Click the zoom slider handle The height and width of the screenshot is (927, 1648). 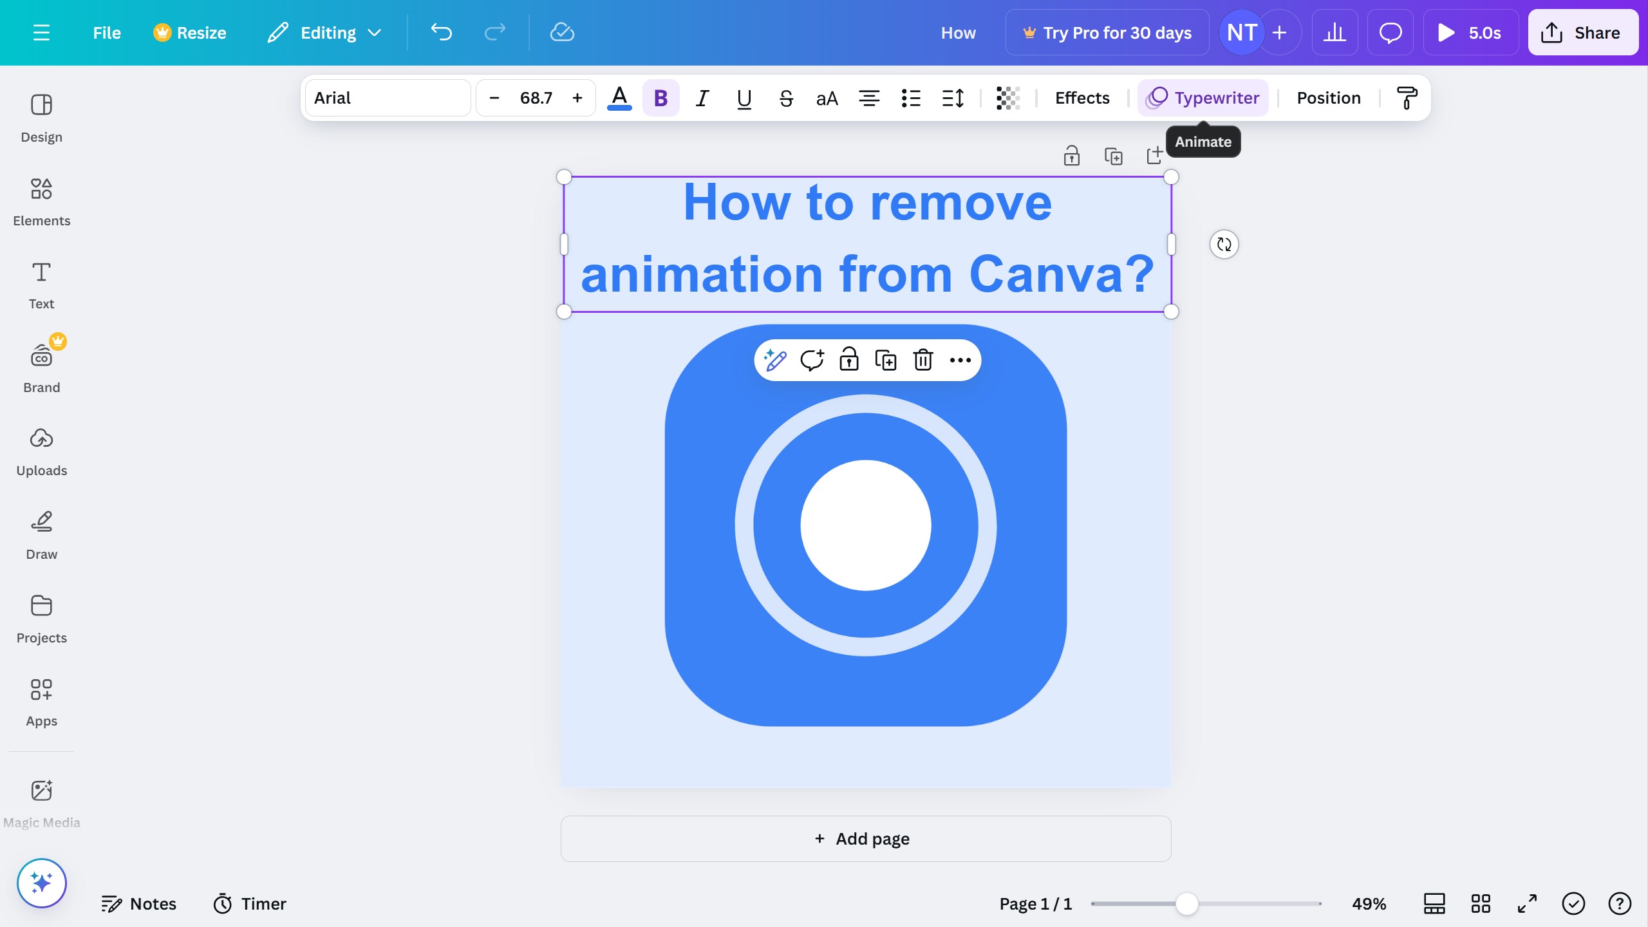coord(1186,904)
